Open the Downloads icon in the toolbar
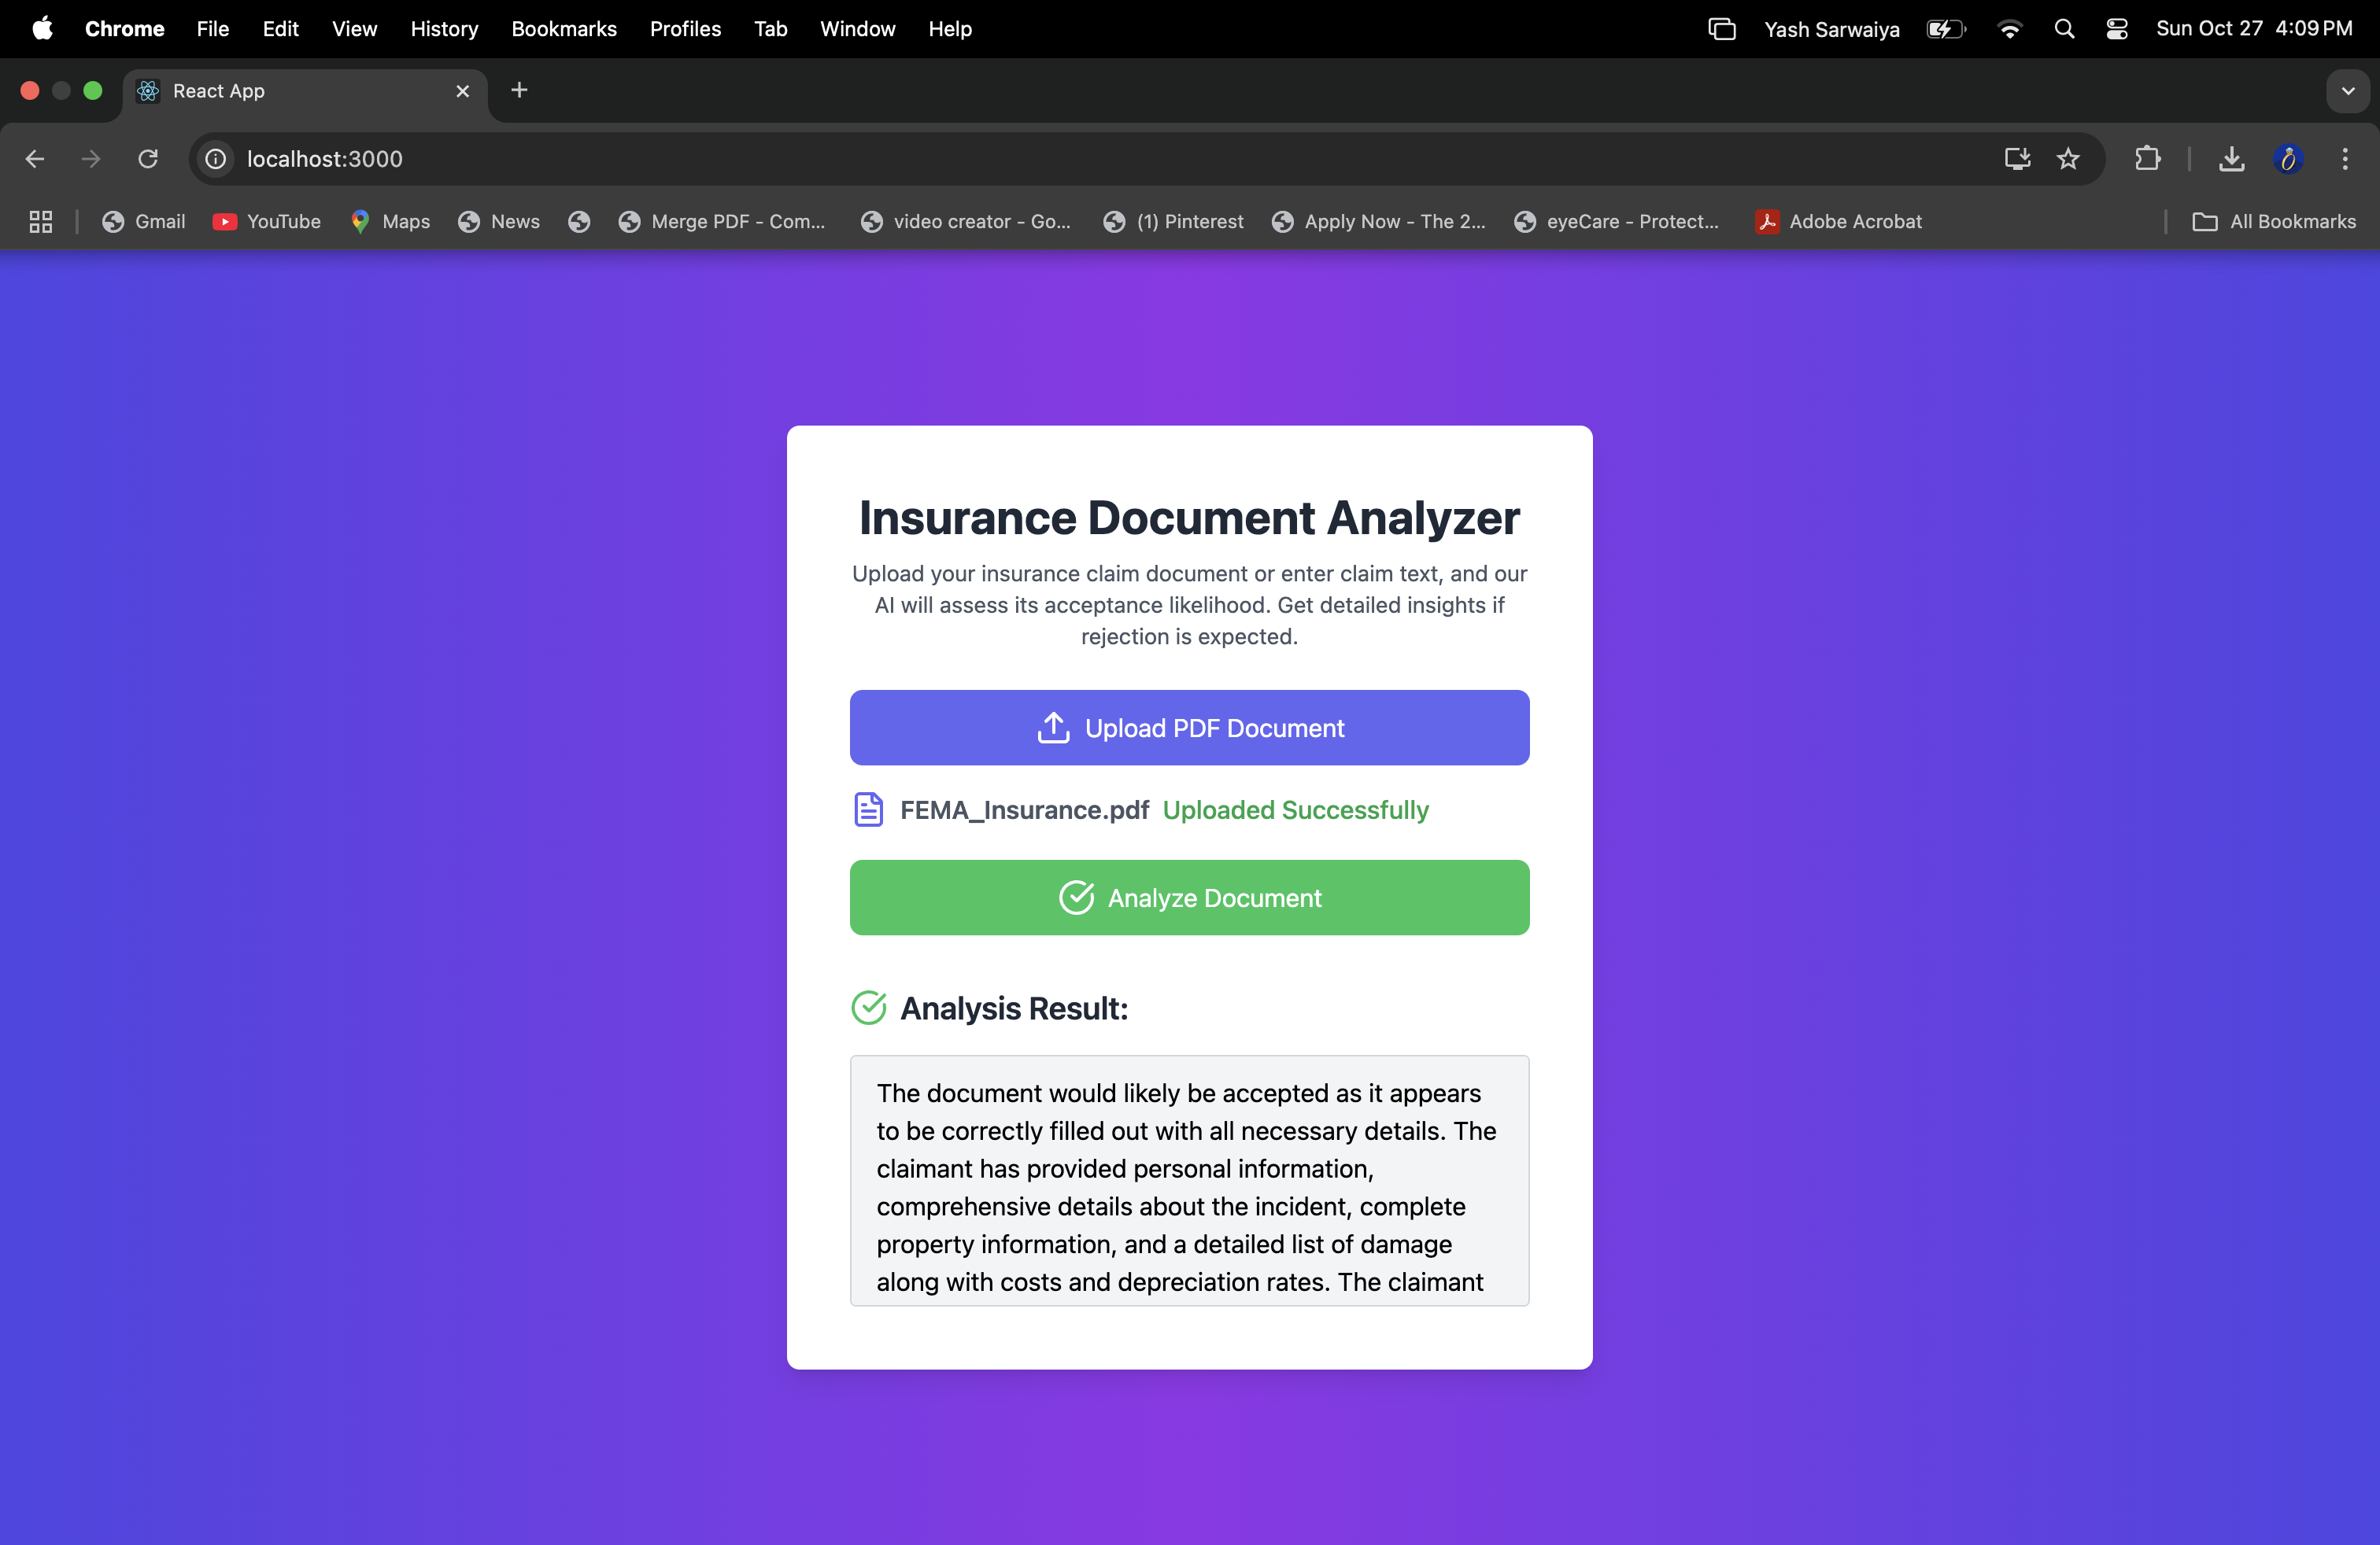 click(2231, 159)
